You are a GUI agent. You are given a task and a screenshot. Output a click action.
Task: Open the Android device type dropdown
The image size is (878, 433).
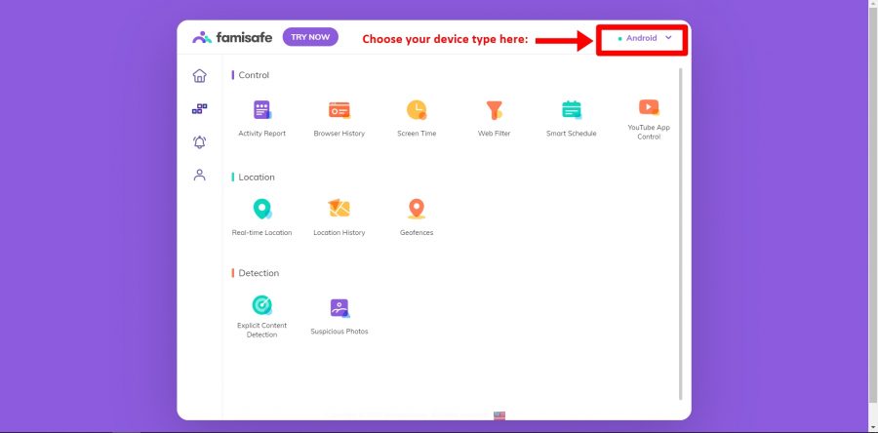644,38
